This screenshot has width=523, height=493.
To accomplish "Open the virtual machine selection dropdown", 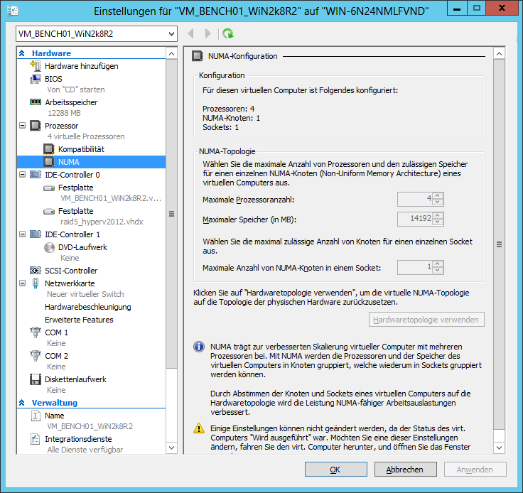I will click(x=171, y=33).
